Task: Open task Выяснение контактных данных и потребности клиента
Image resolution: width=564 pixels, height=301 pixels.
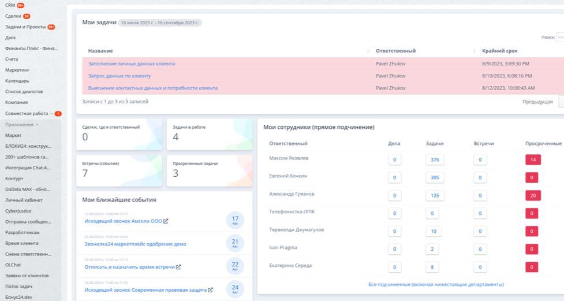Action: (153, 88)
